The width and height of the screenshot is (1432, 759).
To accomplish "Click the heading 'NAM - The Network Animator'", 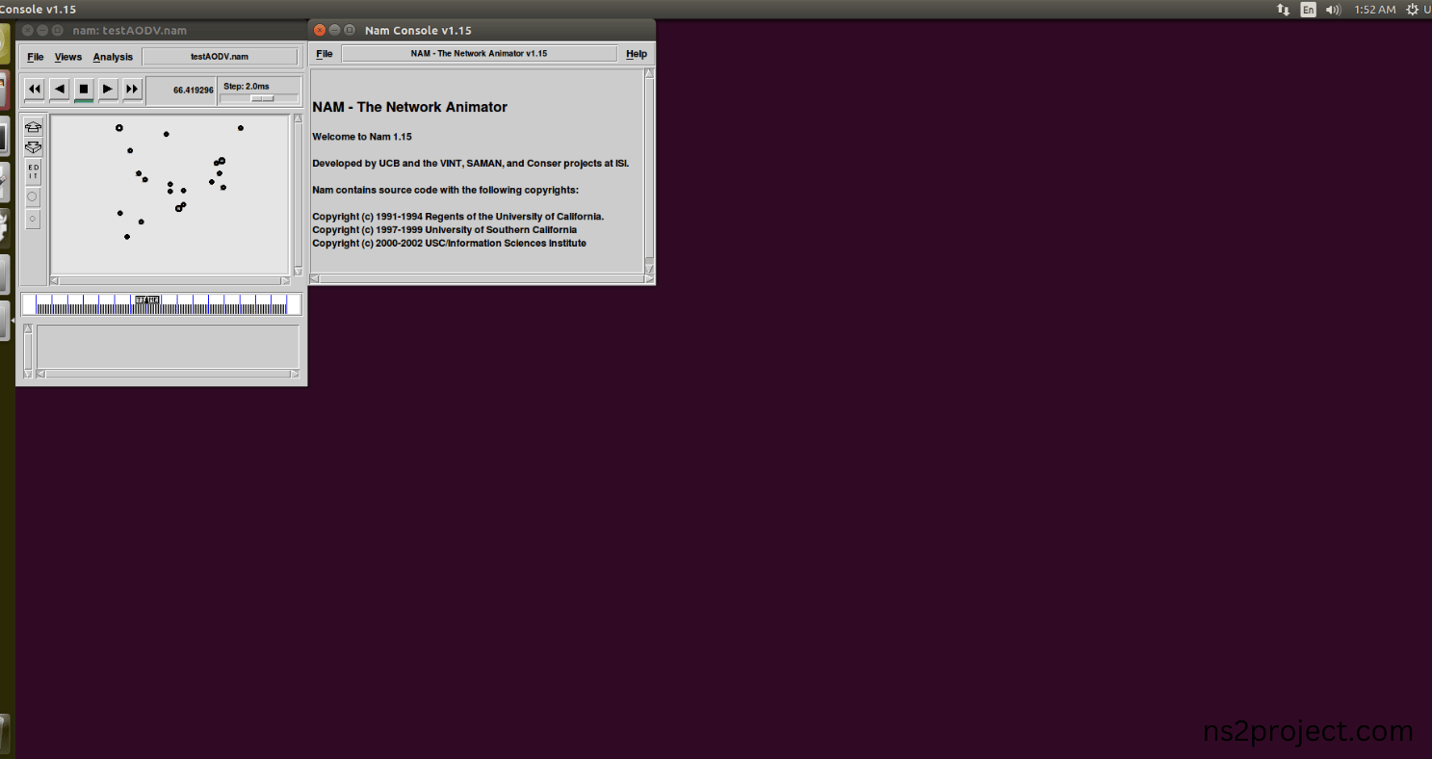I will click(409, 107).
